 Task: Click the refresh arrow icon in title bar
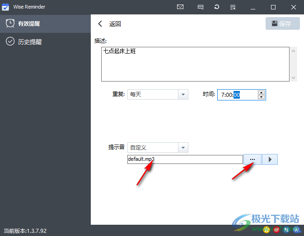[216, 7]
